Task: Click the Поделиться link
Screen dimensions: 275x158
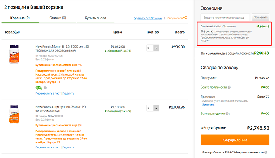Action: 175,18
